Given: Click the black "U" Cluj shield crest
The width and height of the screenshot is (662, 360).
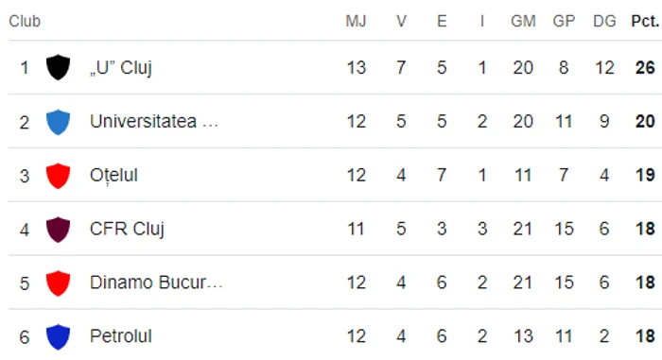Looking at the screenshot, I should pyautogui.click(x=58, y=67).
